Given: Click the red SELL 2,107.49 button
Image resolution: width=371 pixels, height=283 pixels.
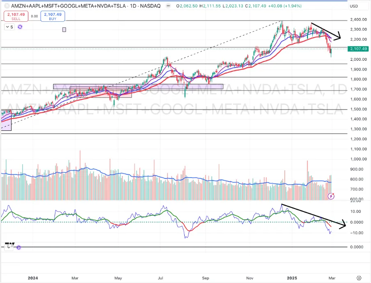Looking at the screenshot, I should (16, 16).
